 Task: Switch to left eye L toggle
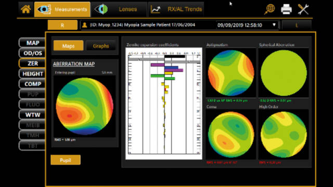[297, 25]
